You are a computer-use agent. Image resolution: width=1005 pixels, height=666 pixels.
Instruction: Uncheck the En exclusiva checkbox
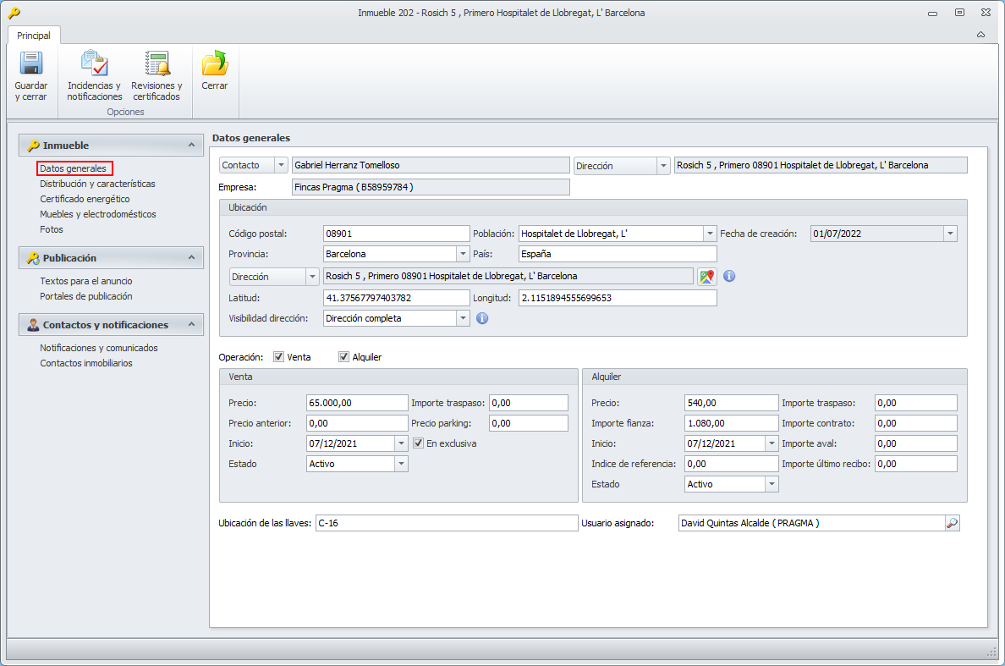418,443
